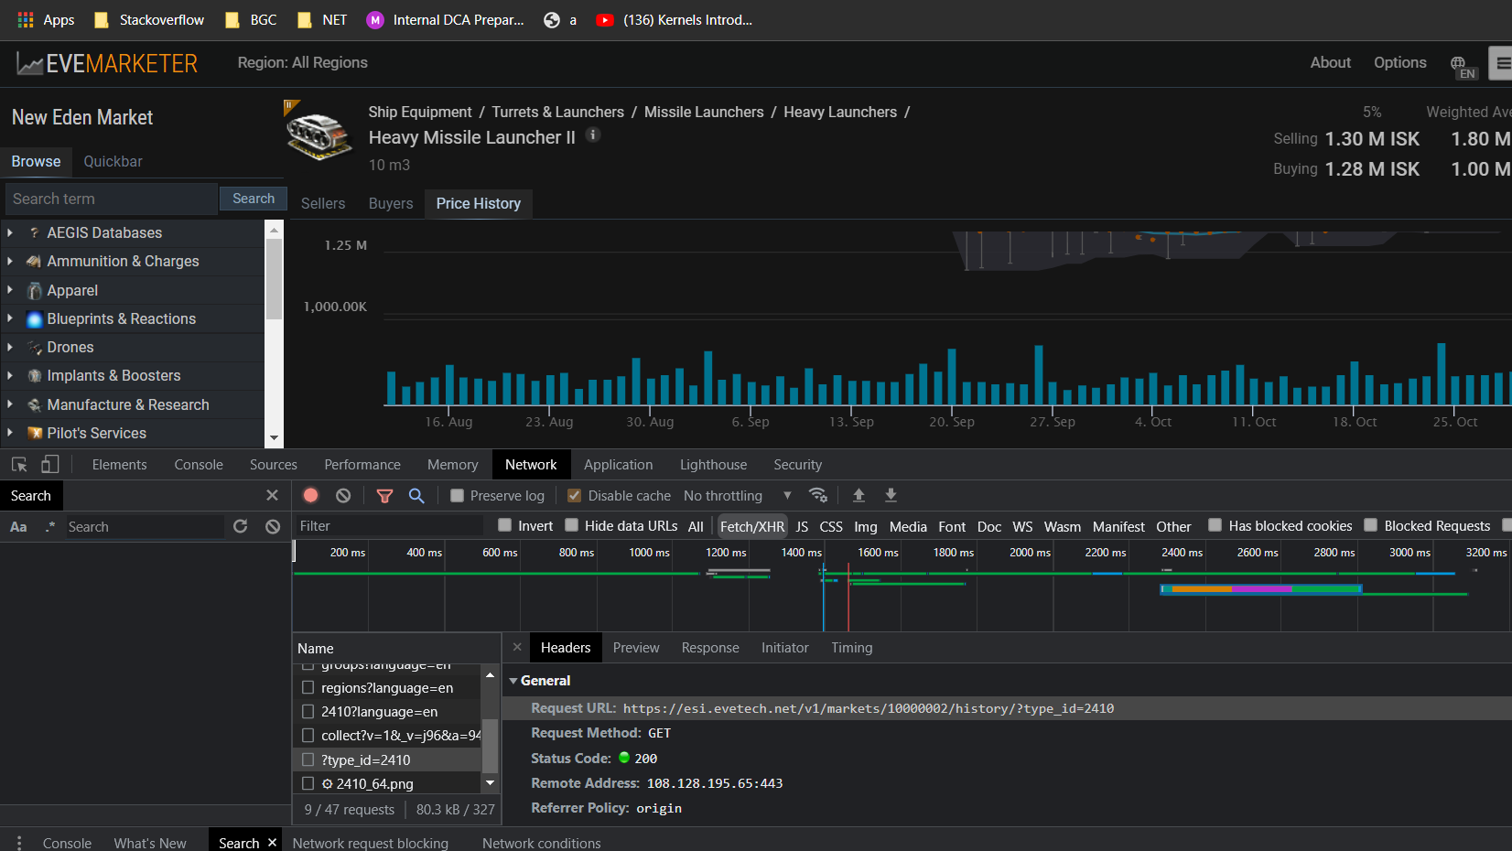Screen dimensions: 1512x851
Task: Toggle match case (Aa) in Search pane
Action: 18,527
